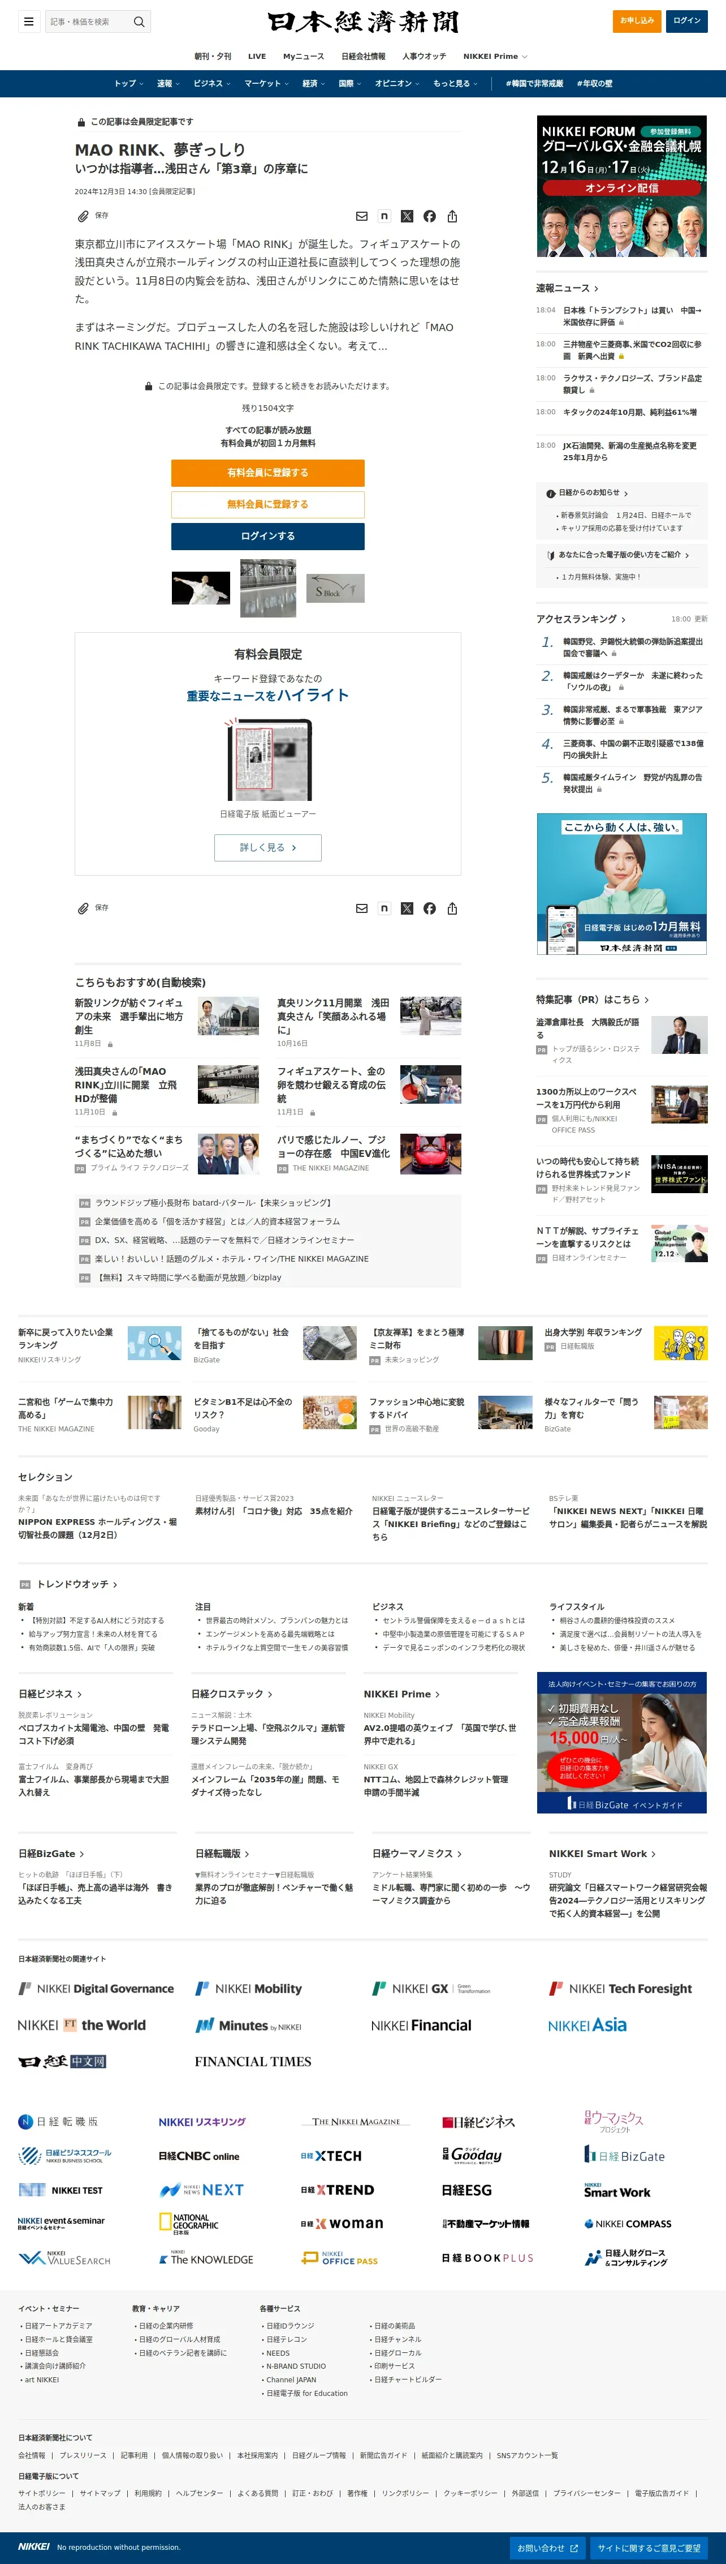Click the search magnifier icon
This screenshot has height=2564, width=726.
pos(139,21)
